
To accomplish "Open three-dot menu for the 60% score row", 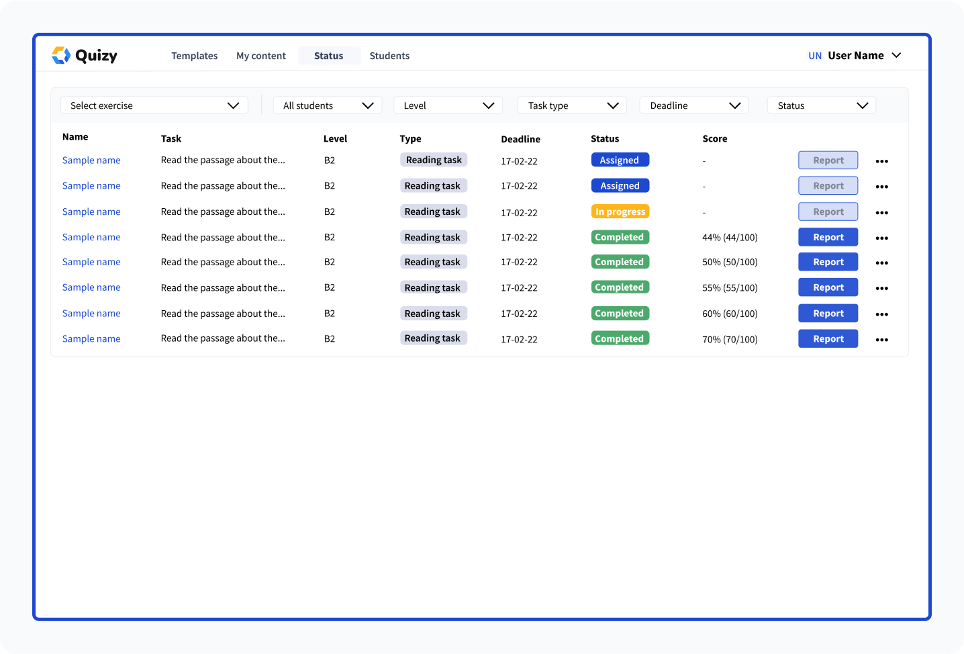I will tap(881, 314).
